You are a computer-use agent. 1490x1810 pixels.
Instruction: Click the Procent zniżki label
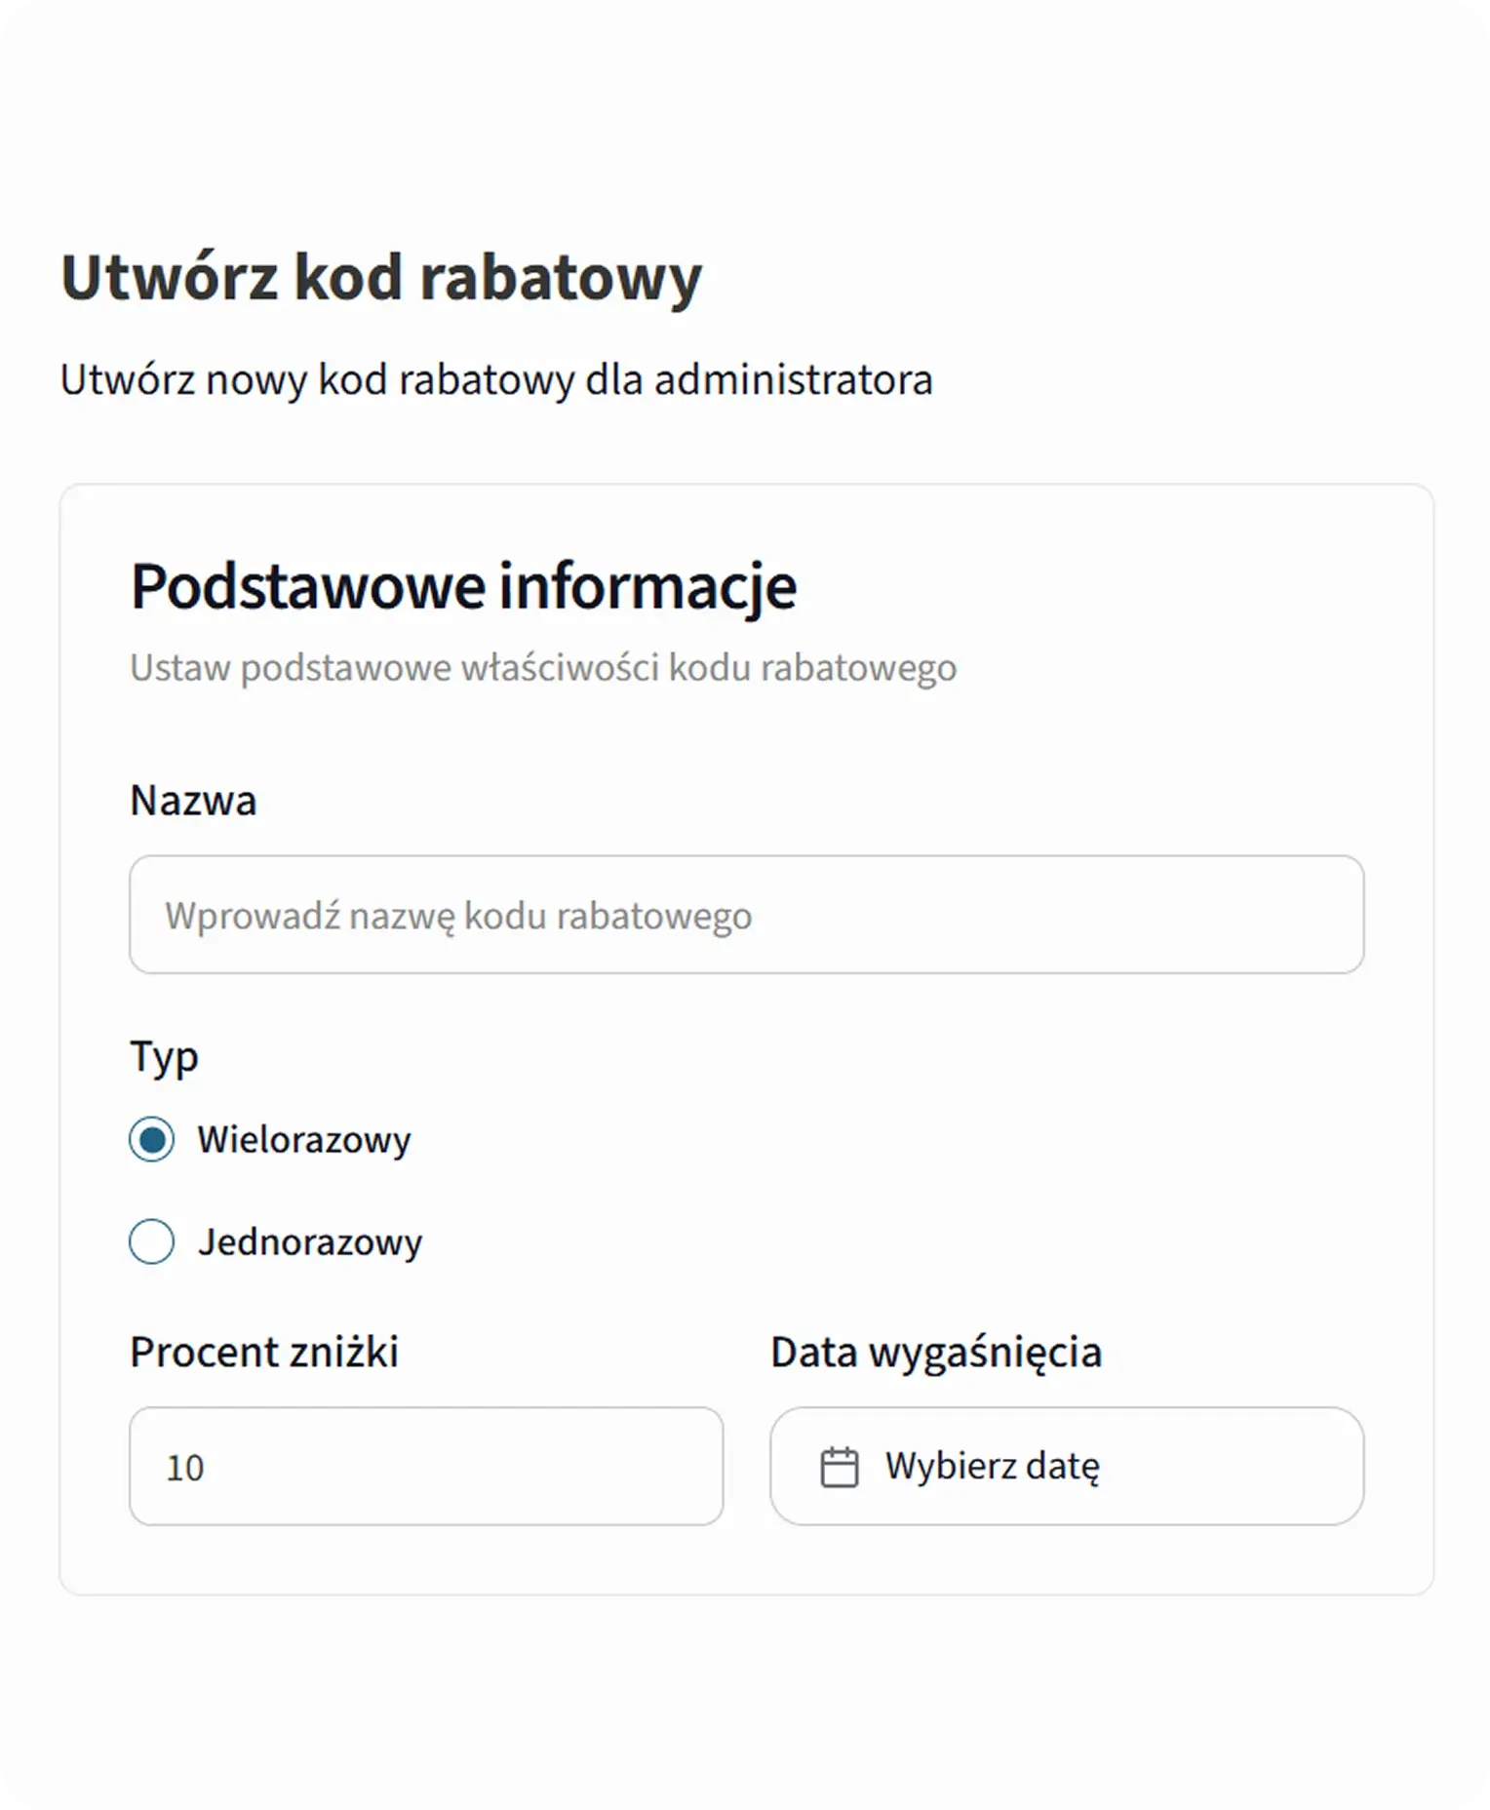[264, 1352]
